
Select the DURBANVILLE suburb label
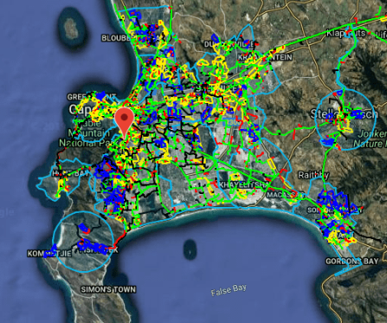(x=229, y=44)
